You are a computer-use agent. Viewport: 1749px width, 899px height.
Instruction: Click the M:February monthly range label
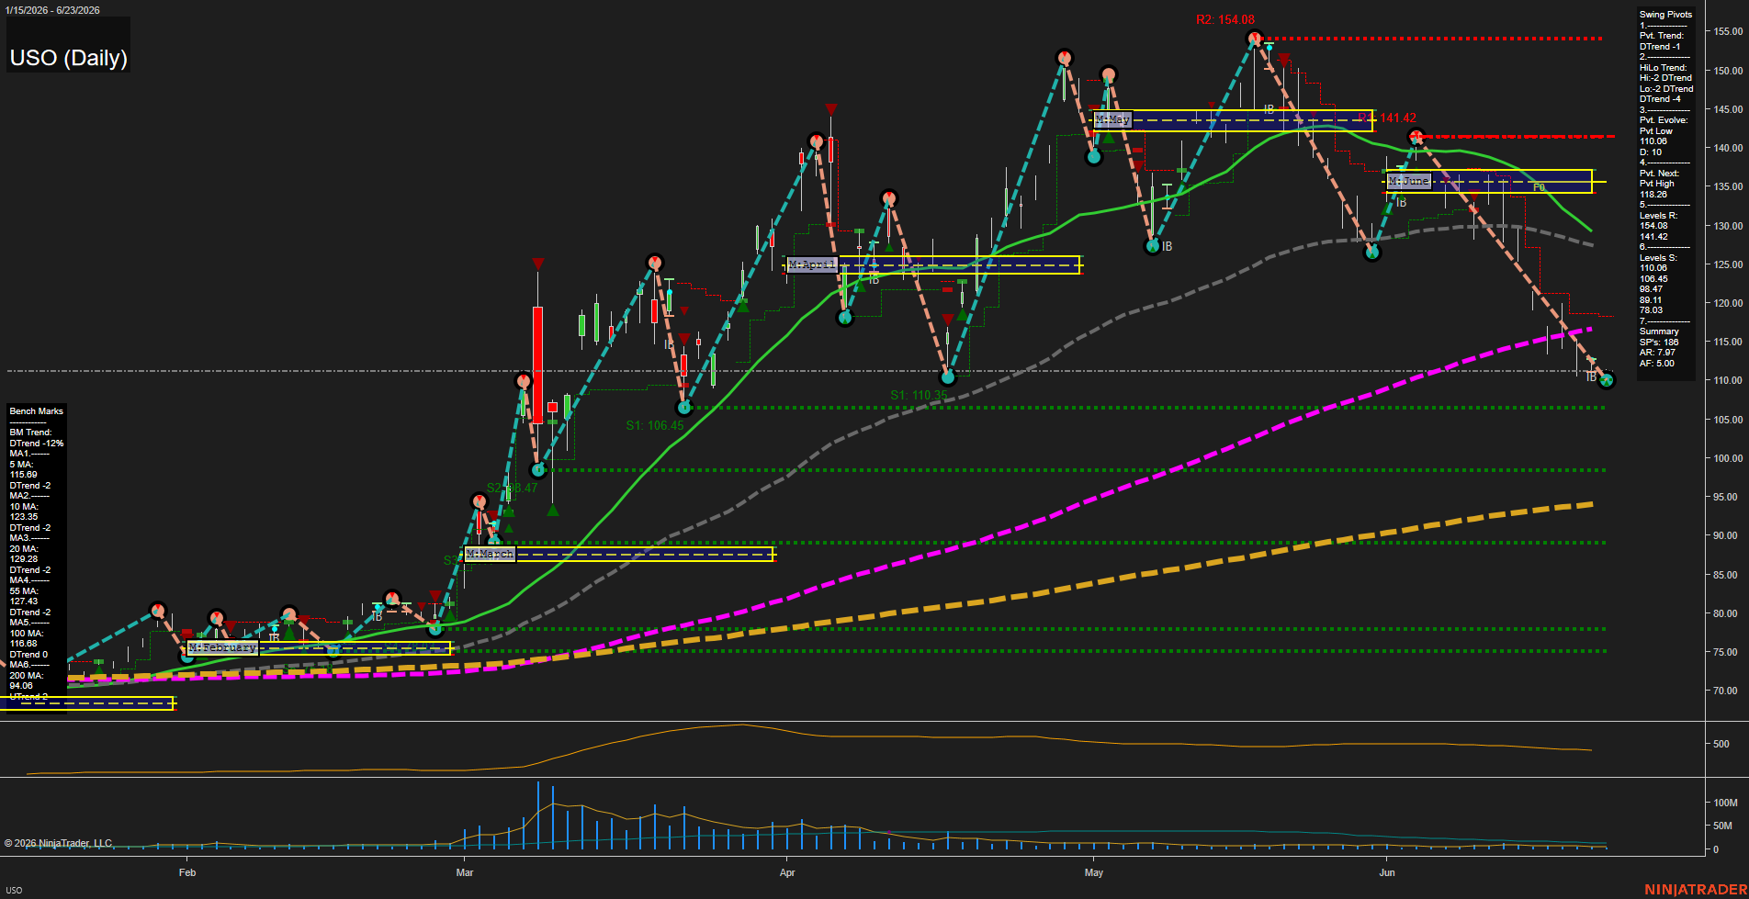coord(222,647)
